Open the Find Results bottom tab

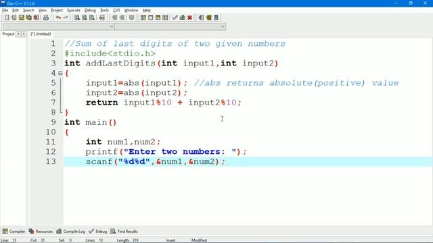[x=124, y=232]
